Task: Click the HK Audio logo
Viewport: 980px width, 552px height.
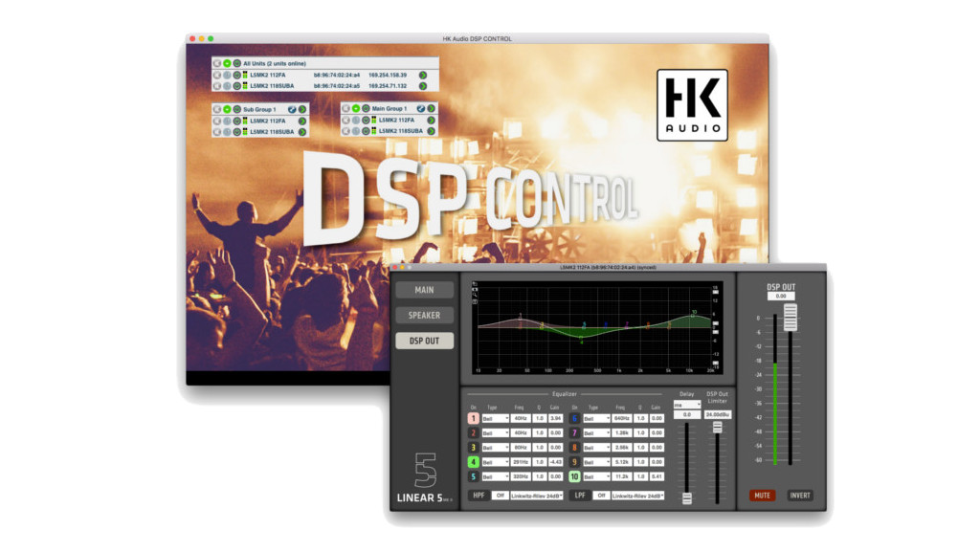Action: [693, 105]
